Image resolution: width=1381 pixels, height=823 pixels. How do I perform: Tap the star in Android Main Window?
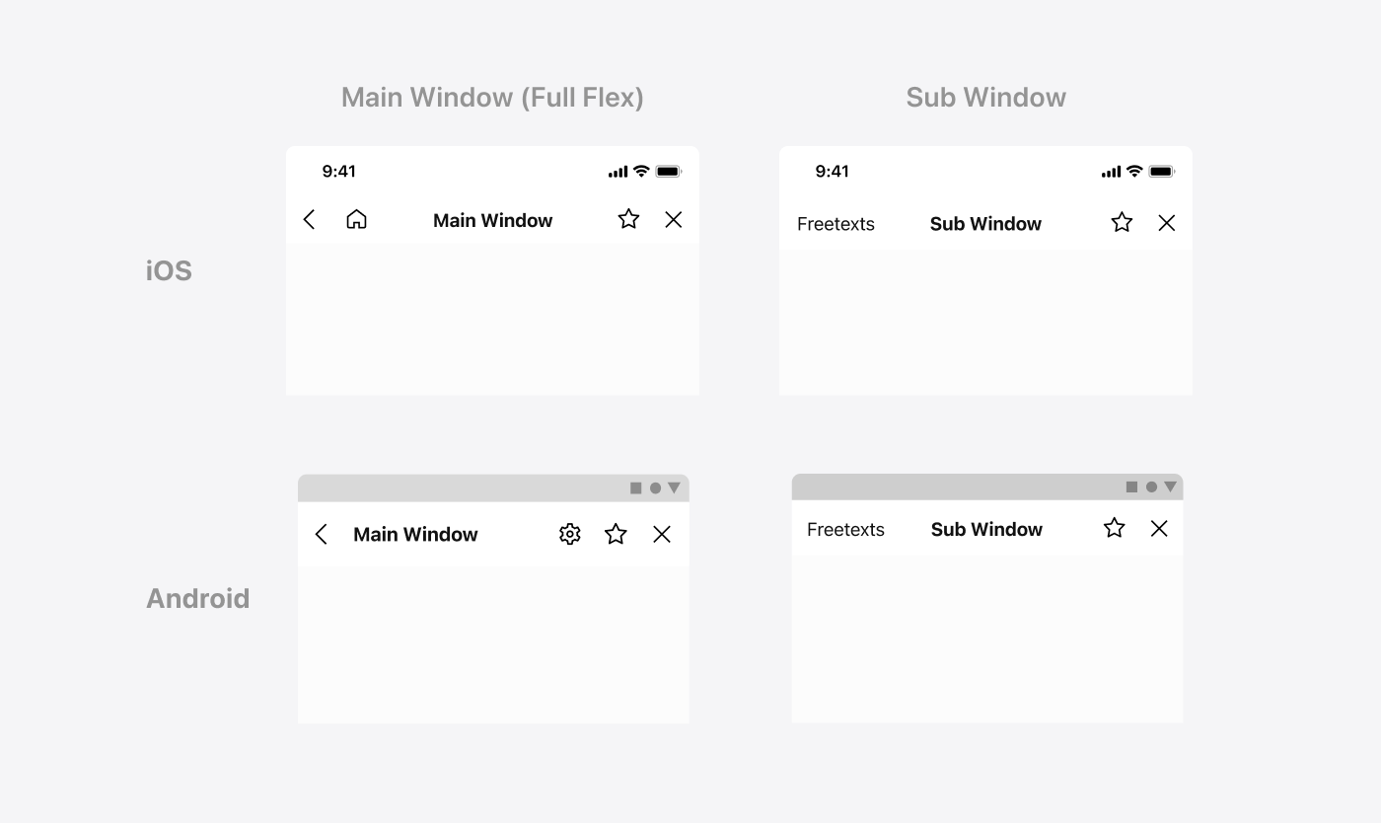(x=616, y=534)
